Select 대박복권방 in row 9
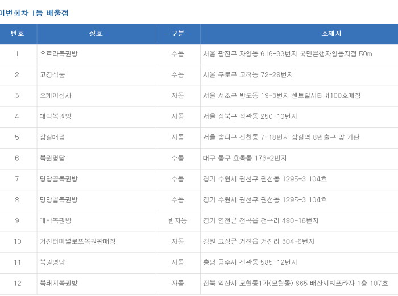Image resolution: width=398 pixels, height=296 pixels. click(x=56, y=220)
